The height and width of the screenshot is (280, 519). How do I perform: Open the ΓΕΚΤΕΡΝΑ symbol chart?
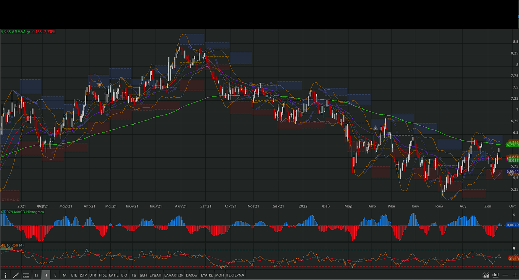tap(235, 275)
